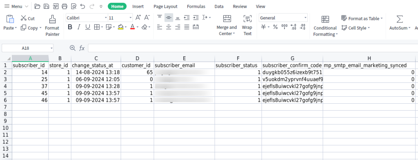Screen dimensions: 418x160
Task: Open Format as Table options
Action: coord(362,18)
